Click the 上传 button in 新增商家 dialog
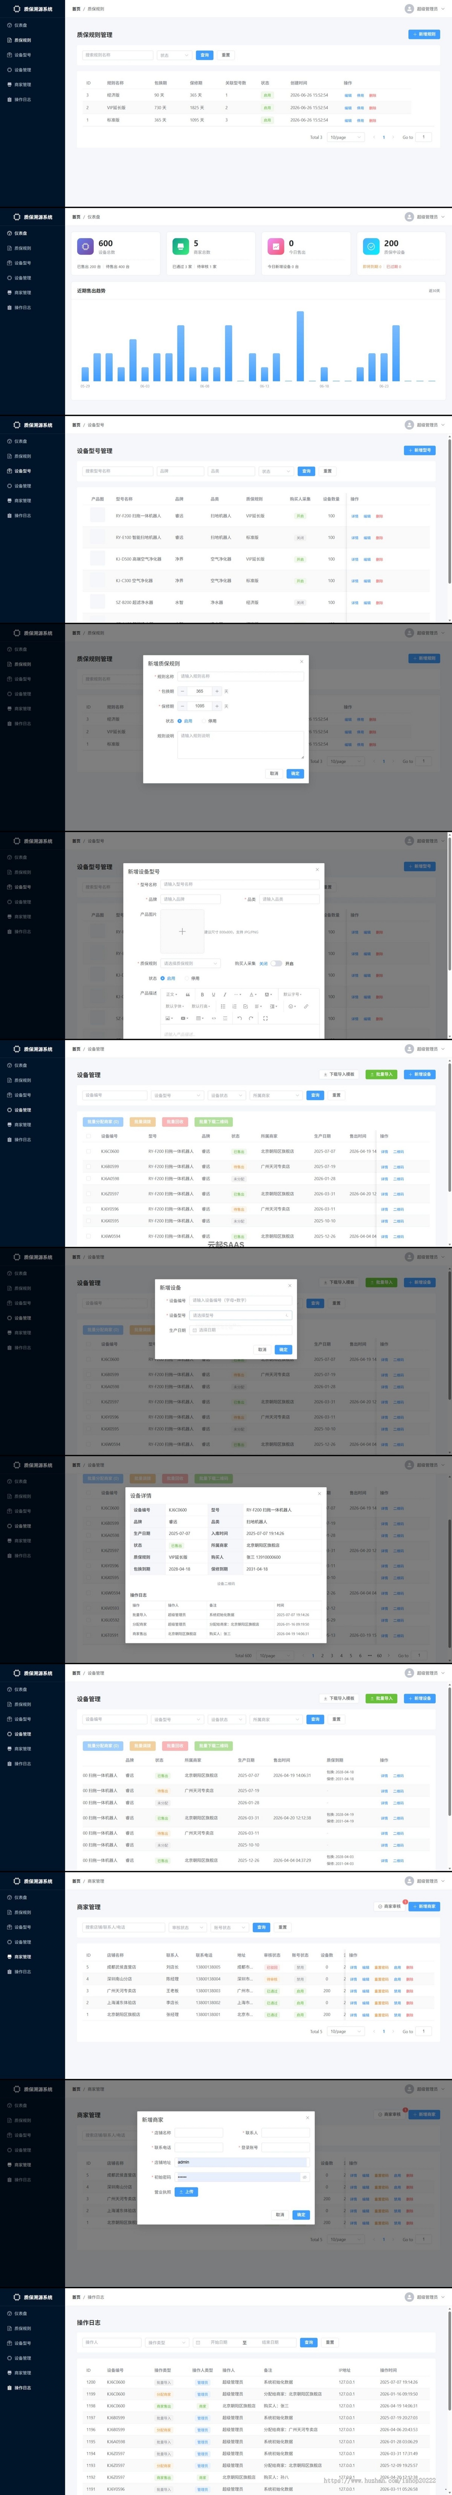452x2495 pixels. tap(187, 2191)
